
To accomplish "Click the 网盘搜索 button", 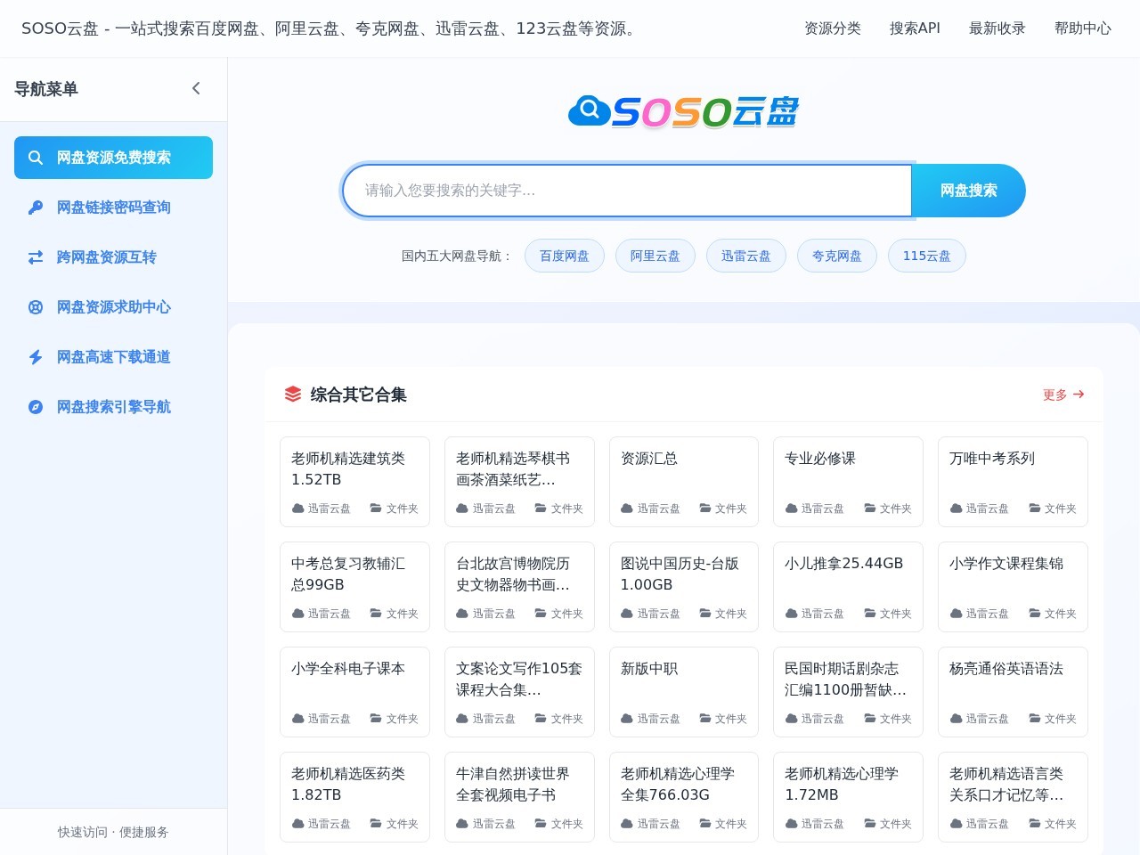I will 968,191.
